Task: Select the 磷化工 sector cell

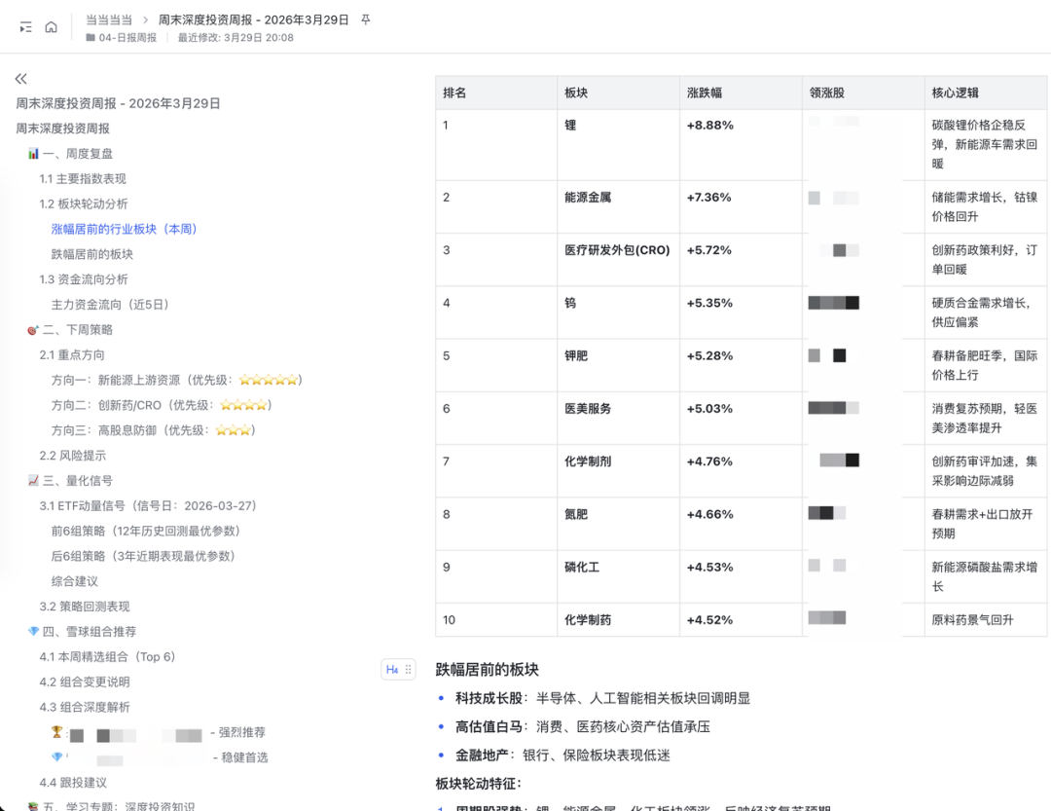Action: (x=618, y=576)
